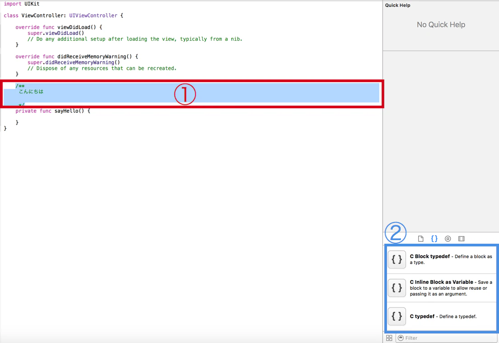Click the "Dispose of any resources" comment
This screenshot has height=343, width=499.
pos(102,69)
